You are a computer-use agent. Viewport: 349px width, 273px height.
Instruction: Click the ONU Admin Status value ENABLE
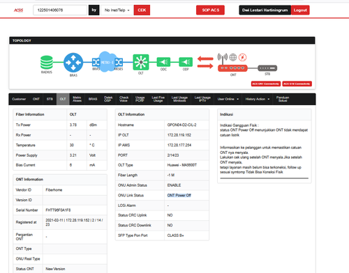[x=174, y=185]
